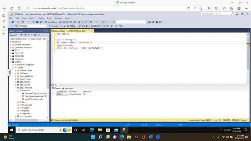This screenshot has width=251, height=141.
Task: Open the Edit menu
Action: [17, 18]
